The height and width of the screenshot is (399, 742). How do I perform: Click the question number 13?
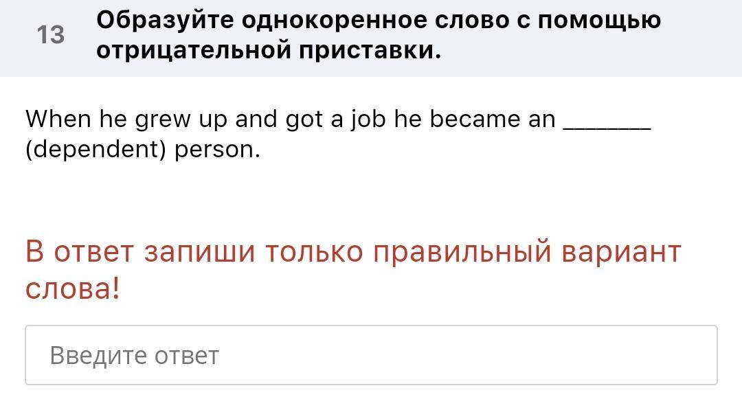51,34
